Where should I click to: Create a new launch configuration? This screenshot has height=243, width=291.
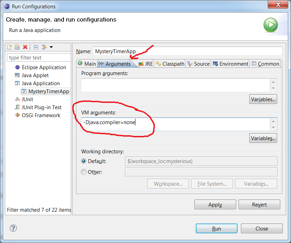[9, 47]
